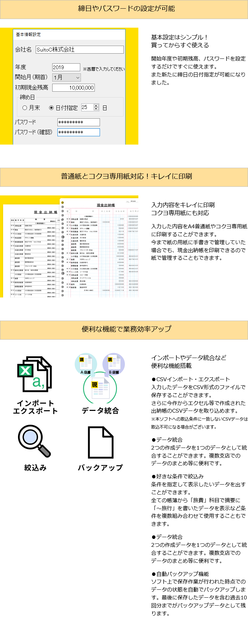The height and width of the screenshot is (625, 248).
Task: Open the 開始月 dropdown showing 1月
Action: (67, 77)
